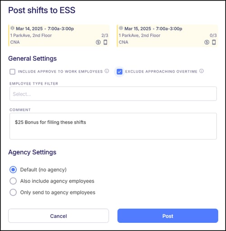The image size is (226, 231).
Task: Click the blue Post button
Action: click(168, 216)
